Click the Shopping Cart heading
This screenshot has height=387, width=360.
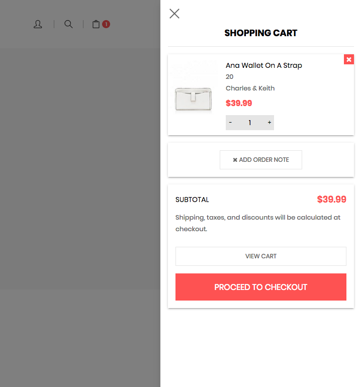point(261,33)
